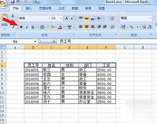Screen dimensions: 157x124
Task: Toggle Underline formatting
Action: tap(33, 27)
